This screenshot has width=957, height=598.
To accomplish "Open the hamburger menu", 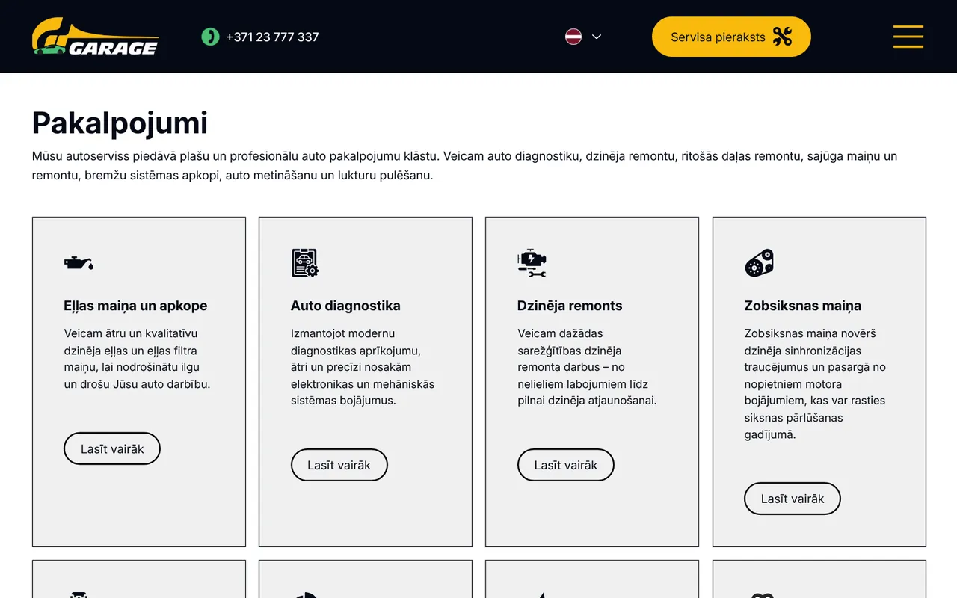I will (908, 37).
